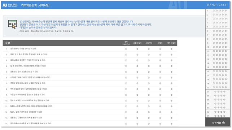
Task: Mark bubble 1 for answer-sheet row 1
Action: click(214, 10)
